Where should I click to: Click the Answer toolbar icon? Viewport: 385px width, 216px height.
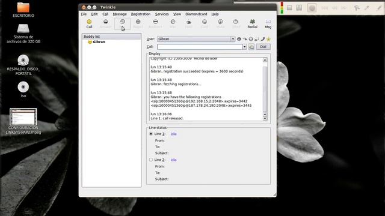tap(106, 24)
